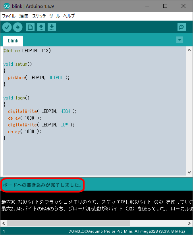Select the blink sketch tab

(x=13, y=41)
